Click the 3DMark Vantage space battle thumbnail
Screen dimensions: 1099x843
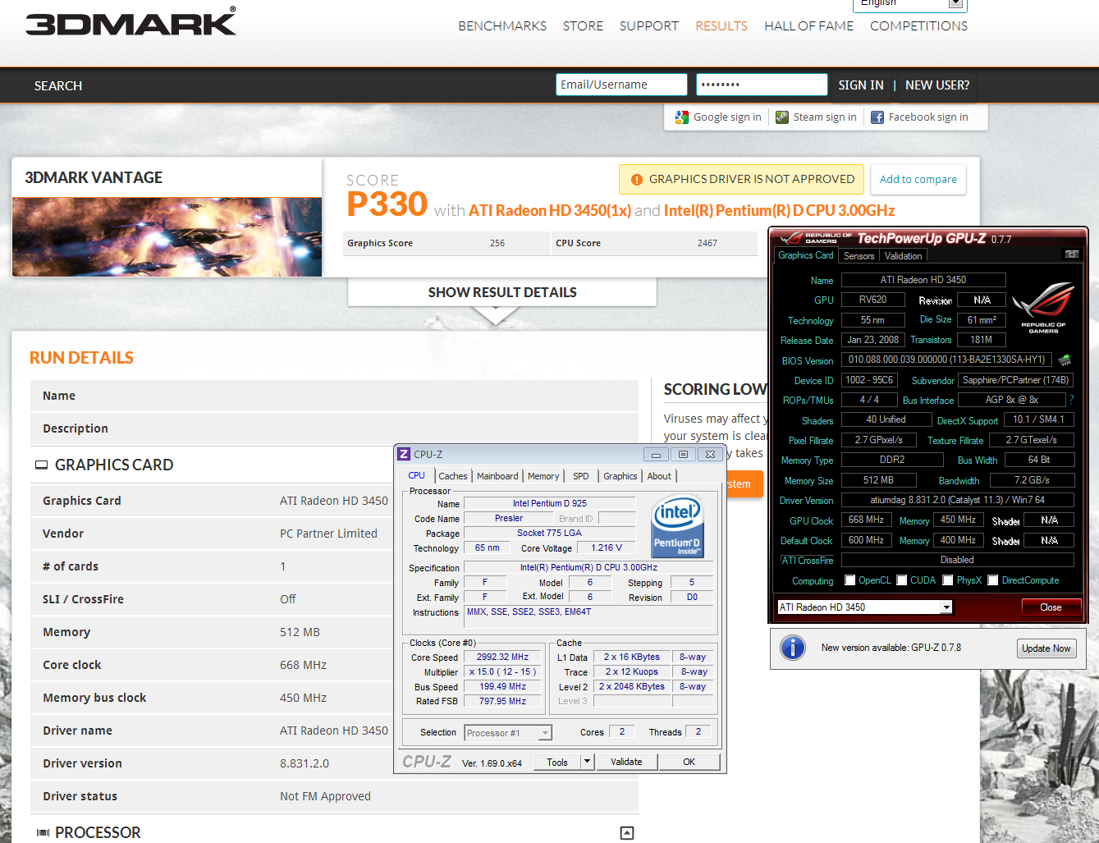click(x=167, y=237)
